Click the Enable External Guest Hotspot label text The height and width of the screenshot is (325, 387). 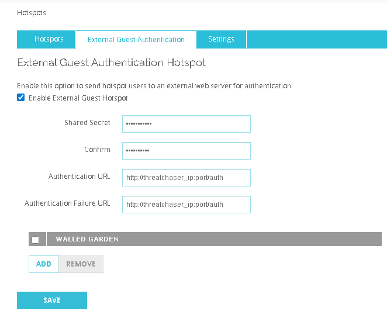78,98
